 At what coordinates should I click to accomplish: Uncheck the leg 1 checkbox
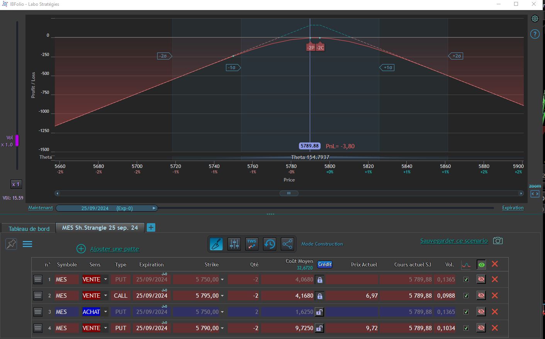pos(466,280)
